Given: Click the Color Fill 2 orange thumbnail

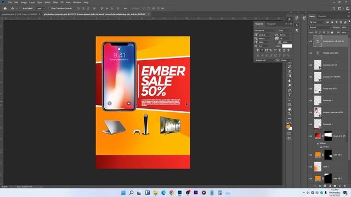Looking at the screenshot, I should (318, 178).
